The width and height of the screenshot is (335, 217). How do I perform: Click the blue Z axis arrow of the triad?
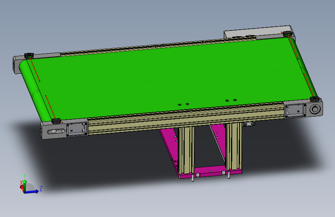point(32,192)
